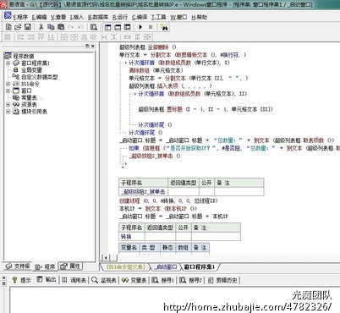Click the 转换 subroutine name cell
The image size is (340, 313).
coord(132,236)
